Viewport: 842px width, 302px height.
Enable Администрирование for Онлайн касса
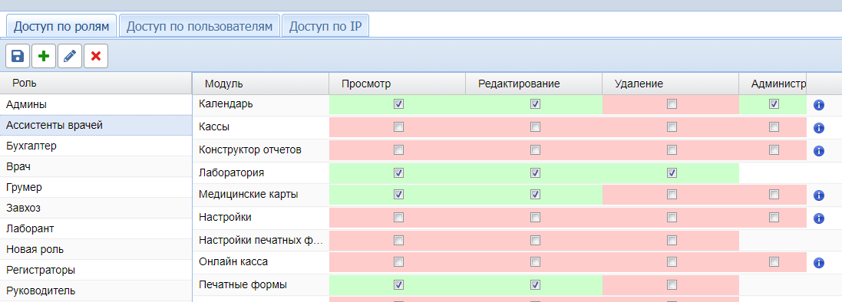(774, 262)
